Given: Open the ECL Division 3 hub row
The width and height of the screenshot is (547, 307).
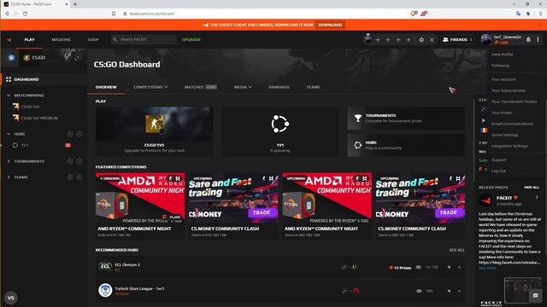Looking at the screenshot, I should 280,267.
